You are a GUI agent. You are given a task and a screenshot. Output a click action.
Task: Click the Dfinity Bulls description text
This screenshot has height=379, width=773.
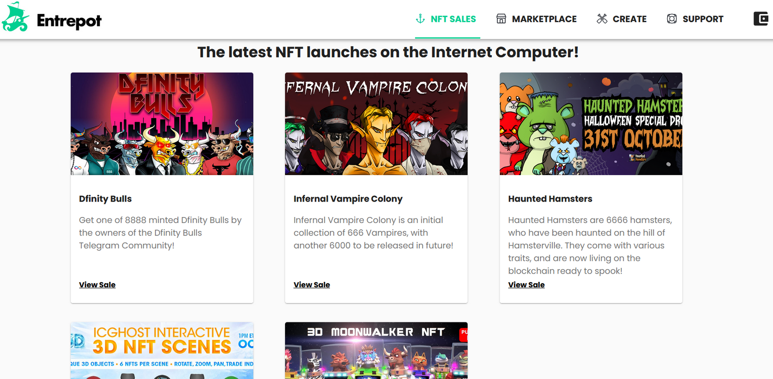tap(160, 233)
